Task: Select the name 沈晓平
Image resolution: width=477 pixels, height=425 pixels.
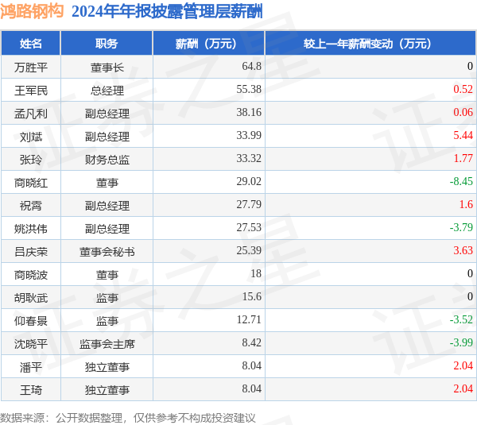Action: coord(31,344)
